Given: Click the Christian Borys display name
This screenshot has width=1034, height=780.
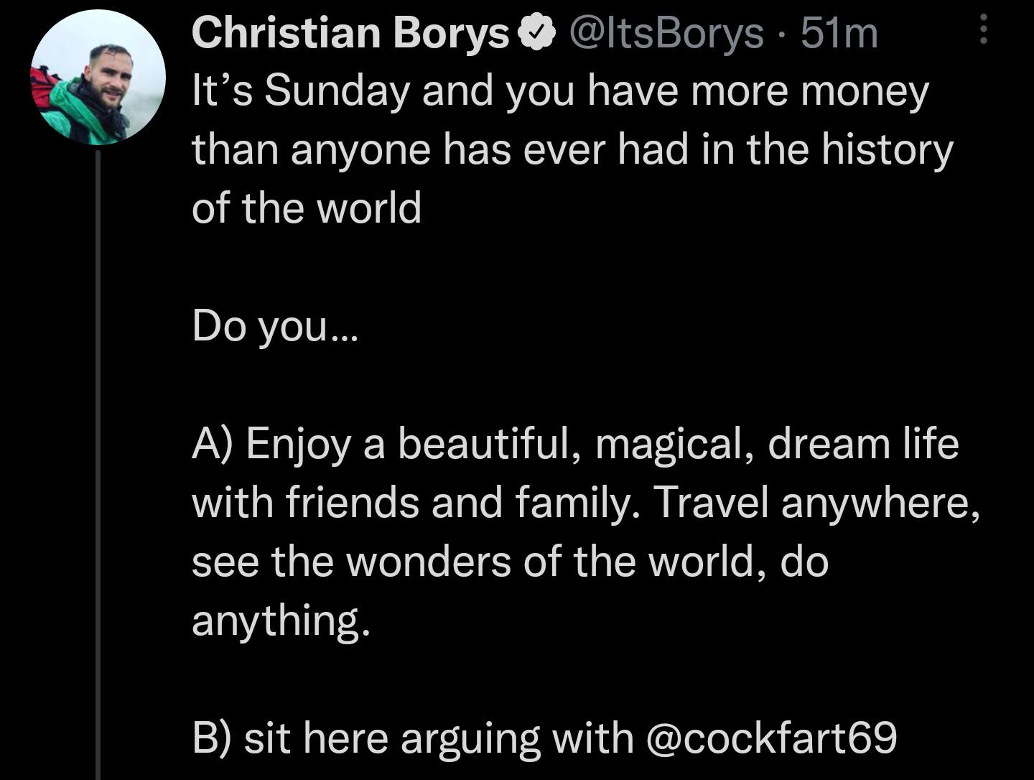Looking at the screenshot, I should click(350, 33).
